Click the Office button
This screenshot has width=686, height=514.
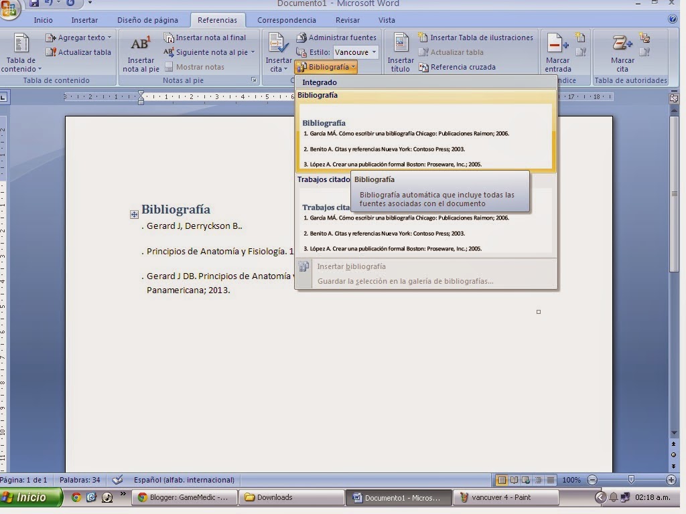click(9, 9)
